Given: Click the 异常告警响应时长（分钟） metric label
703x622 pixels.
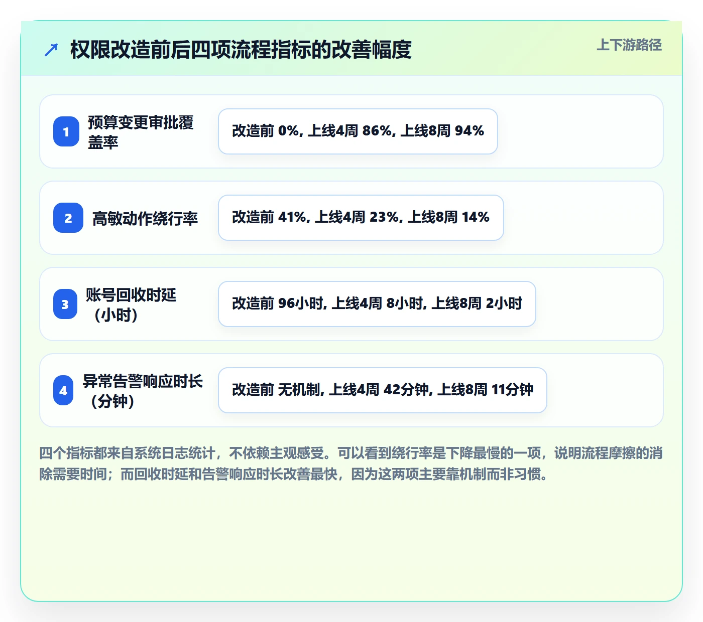Looking at the screenshot, I should pyautogui.click(x=143, y=391).
